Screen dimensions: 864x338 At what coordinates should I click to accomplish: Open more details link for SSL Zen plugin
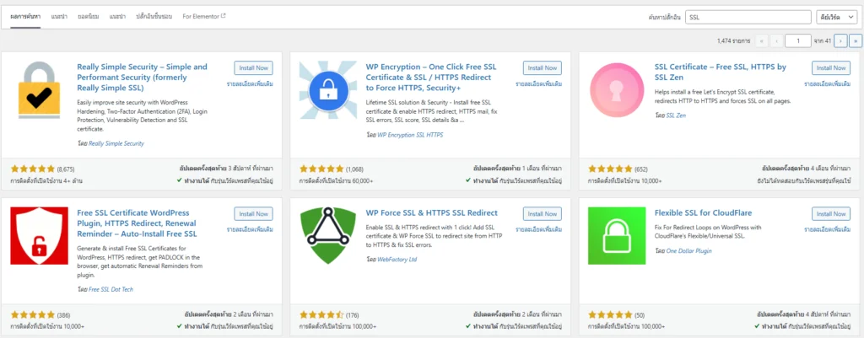828,83
